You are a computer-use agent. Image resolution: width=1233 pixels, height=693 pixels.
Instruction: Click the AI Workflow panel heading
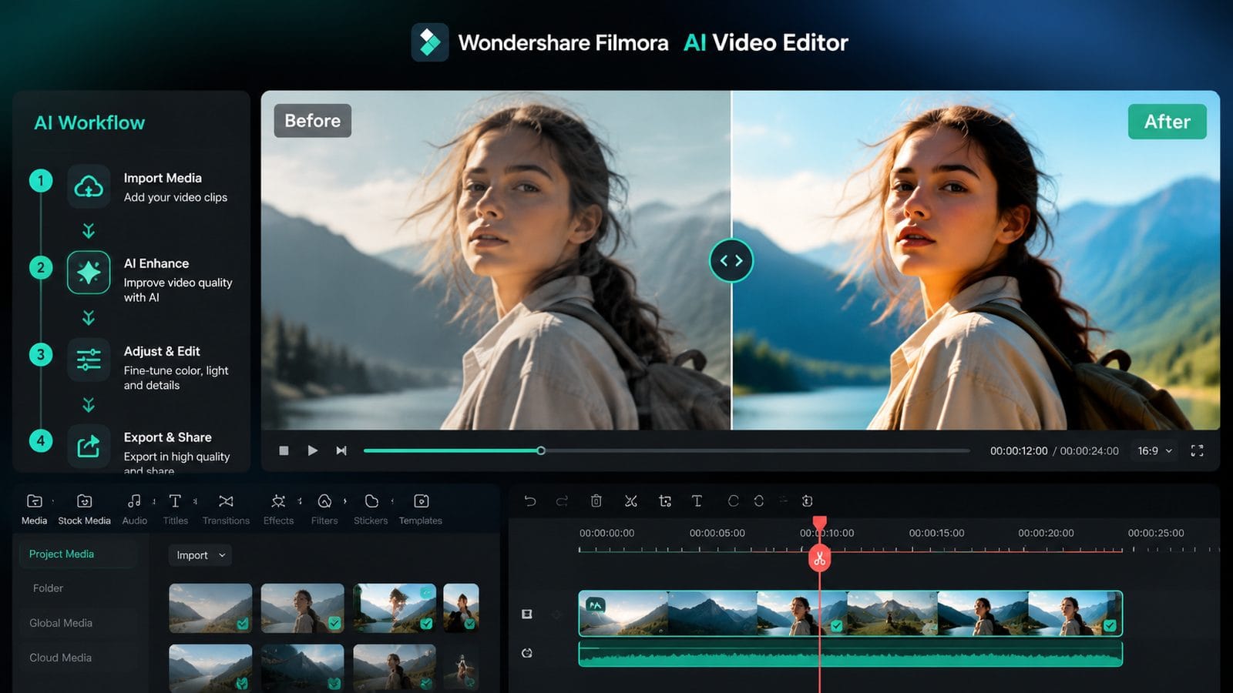click(89, 122)
